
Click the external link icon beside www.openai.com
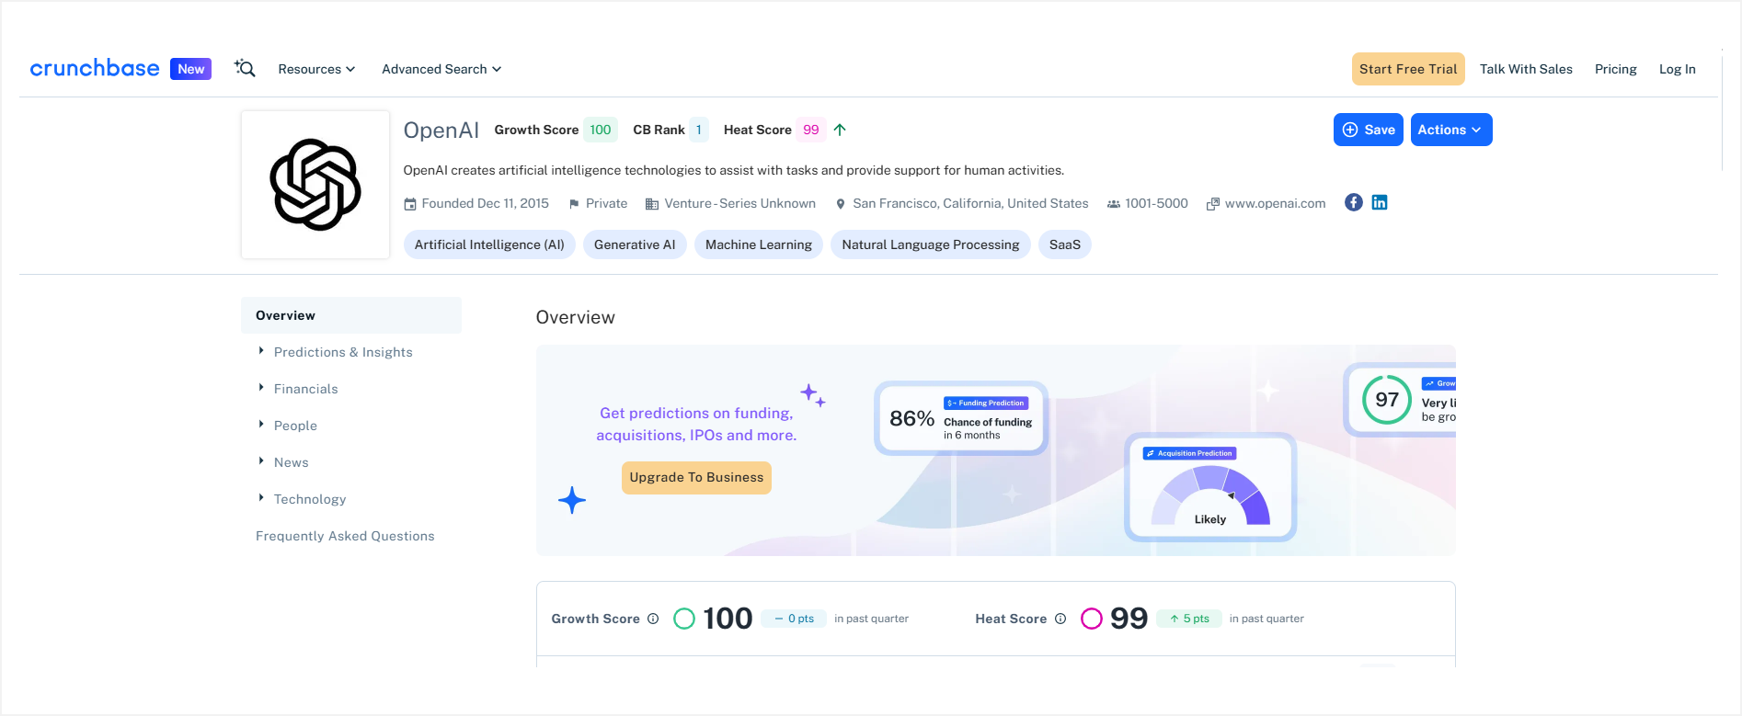(x=1213, y=204)
